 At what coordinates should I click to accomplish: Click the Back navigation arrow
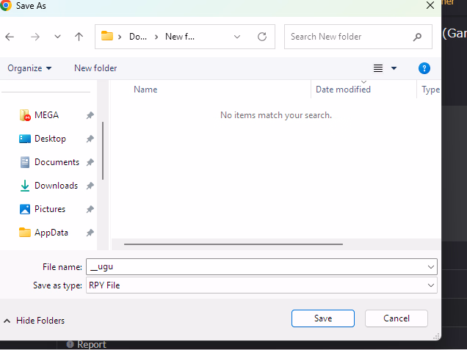10,37
